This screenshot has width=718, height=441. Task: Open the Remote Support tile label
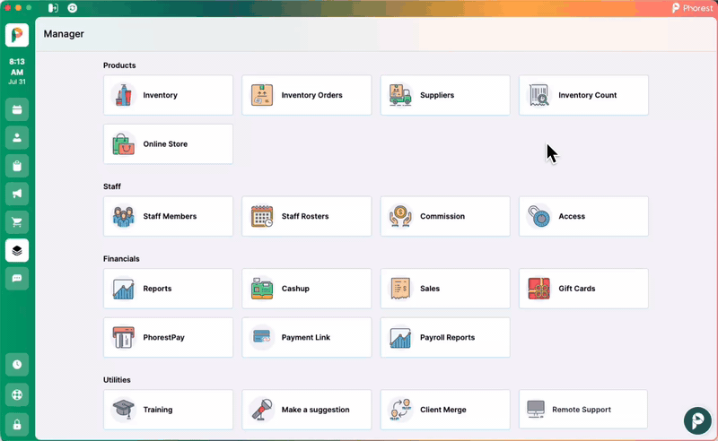coord(581,410)
